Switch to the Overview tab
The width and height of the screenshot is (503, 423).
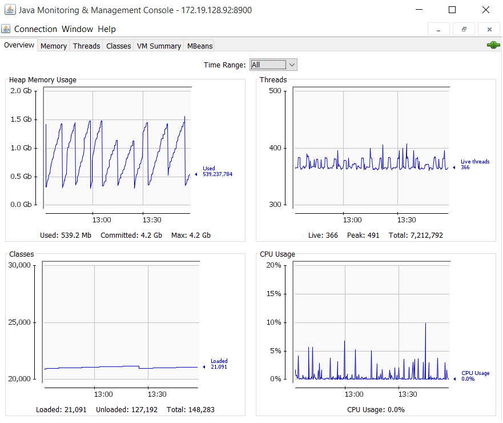[x=19, y=45]
